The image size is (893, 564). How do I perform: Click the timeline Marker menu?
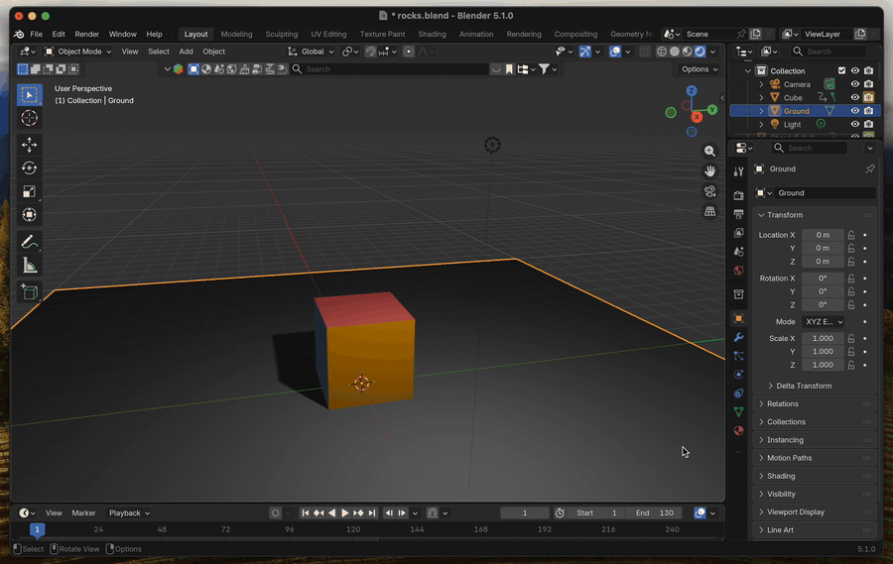click(x=83, y=512)
